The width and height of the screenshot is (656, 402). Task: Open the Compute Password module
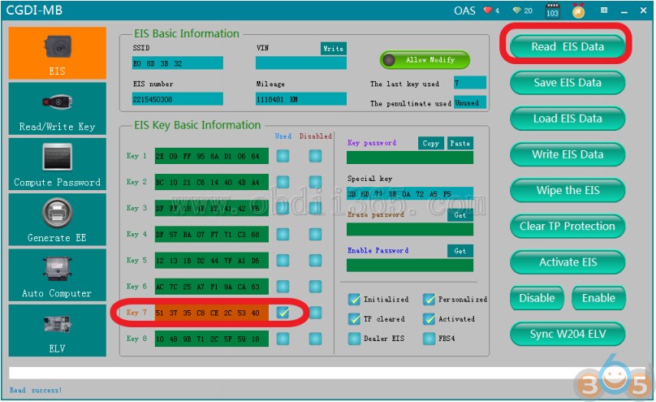tap(58, 164)
